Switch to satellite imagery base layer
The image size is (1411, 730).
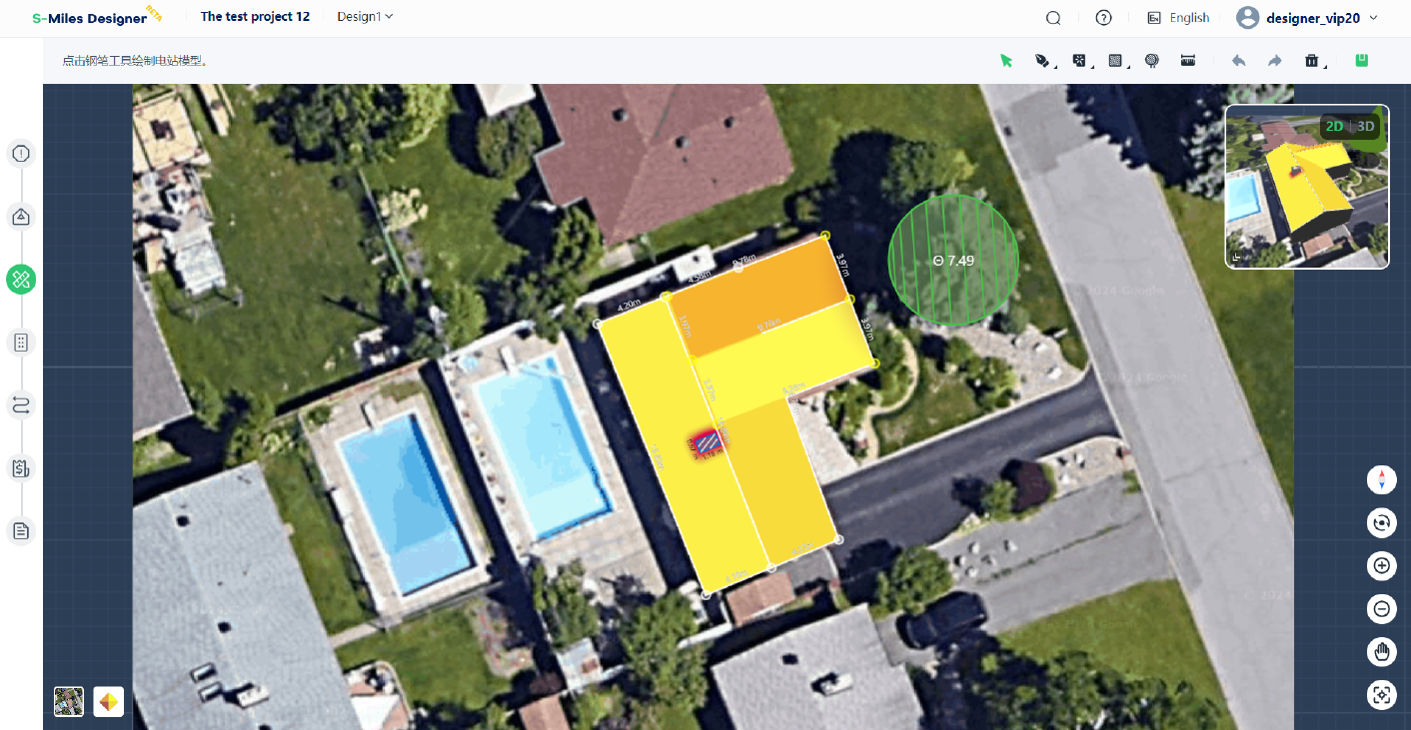tap(69, 702)
